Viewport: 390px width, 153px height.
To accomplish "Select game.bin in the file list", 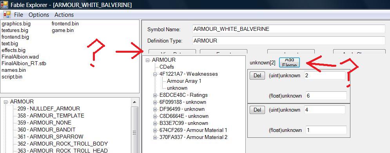I will point(63,30).
